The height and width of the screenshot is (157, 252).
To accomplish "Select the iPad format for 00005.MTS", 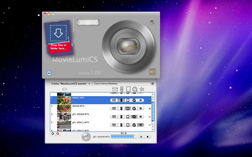I will pyautogui.click(x=128, y=100).
